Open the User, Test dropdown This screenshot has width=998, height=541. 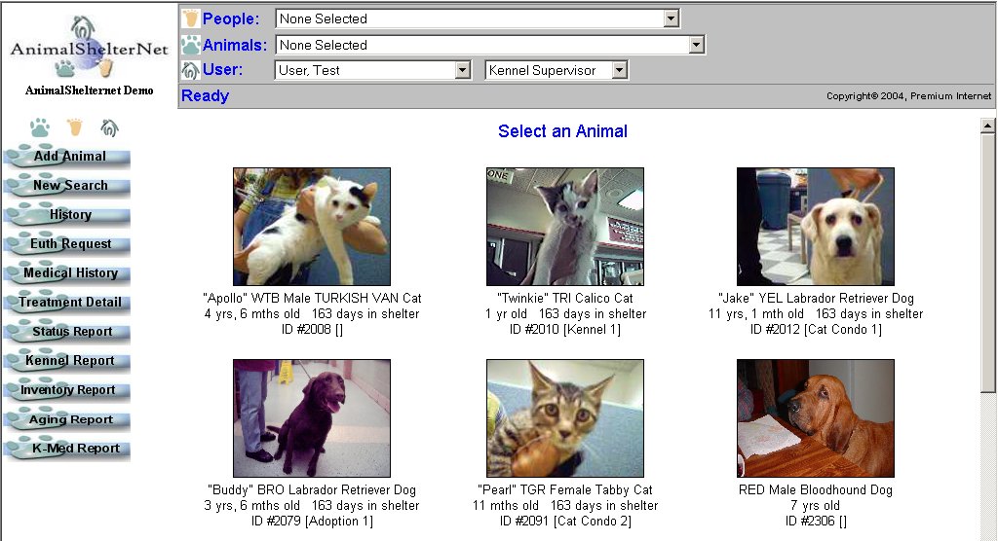coord(463,70)
